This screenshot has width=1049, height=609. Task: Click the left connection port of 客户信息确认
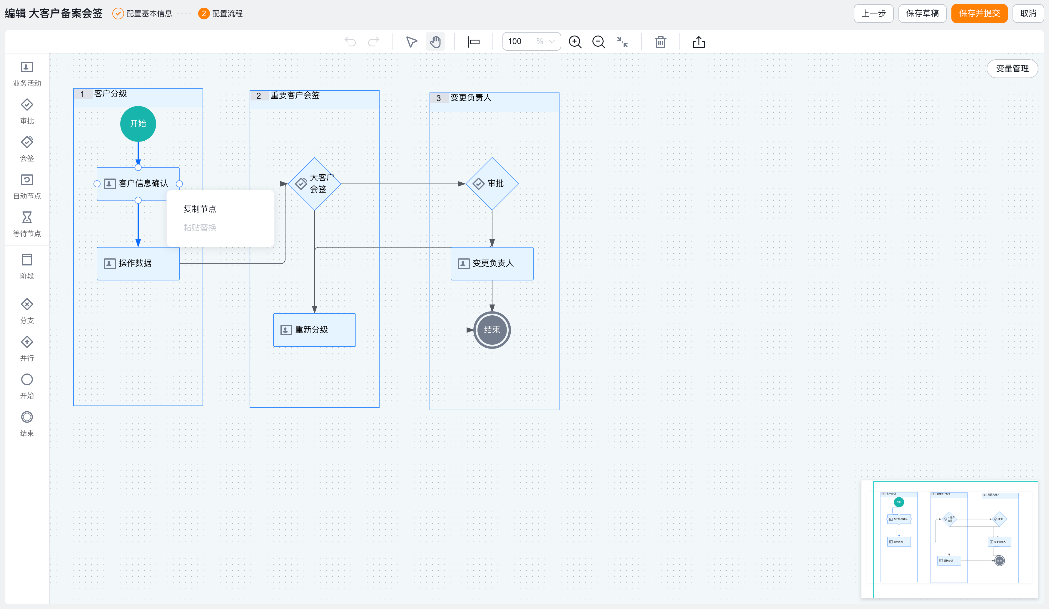[x=97, y=184]
